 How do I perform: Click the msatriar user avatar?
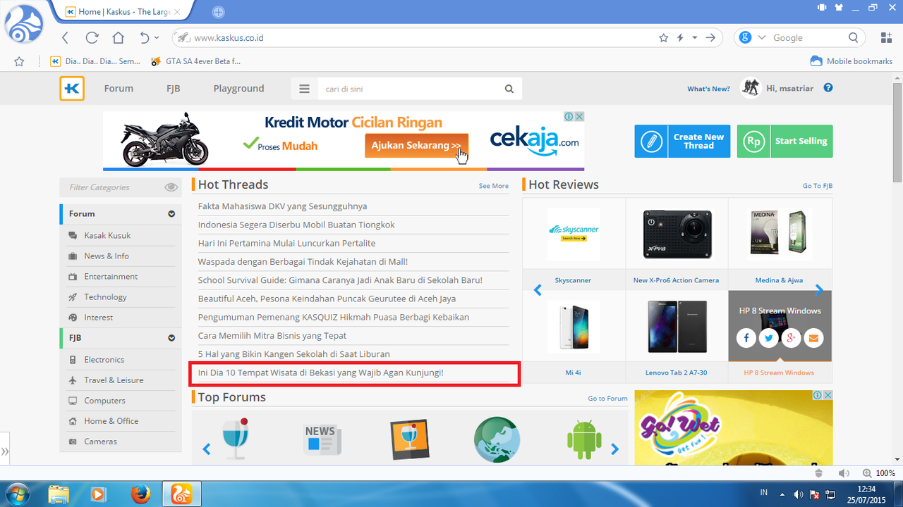751,88
